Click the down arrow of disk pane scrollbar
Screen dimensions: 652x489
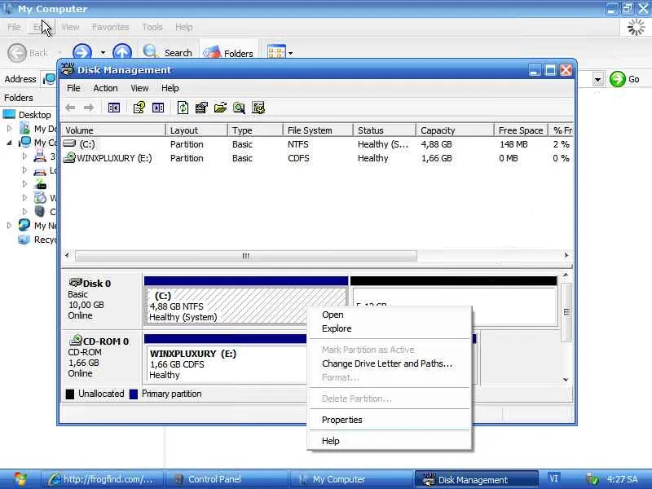566,379
